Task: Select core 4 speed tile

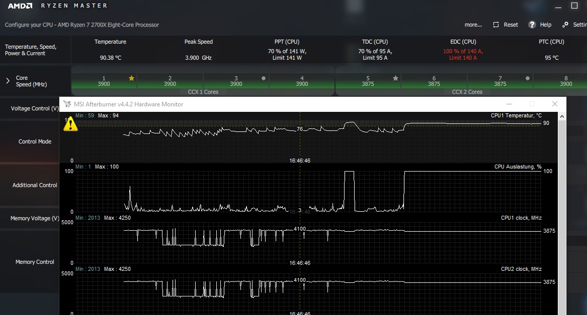Action: [302, 81]
